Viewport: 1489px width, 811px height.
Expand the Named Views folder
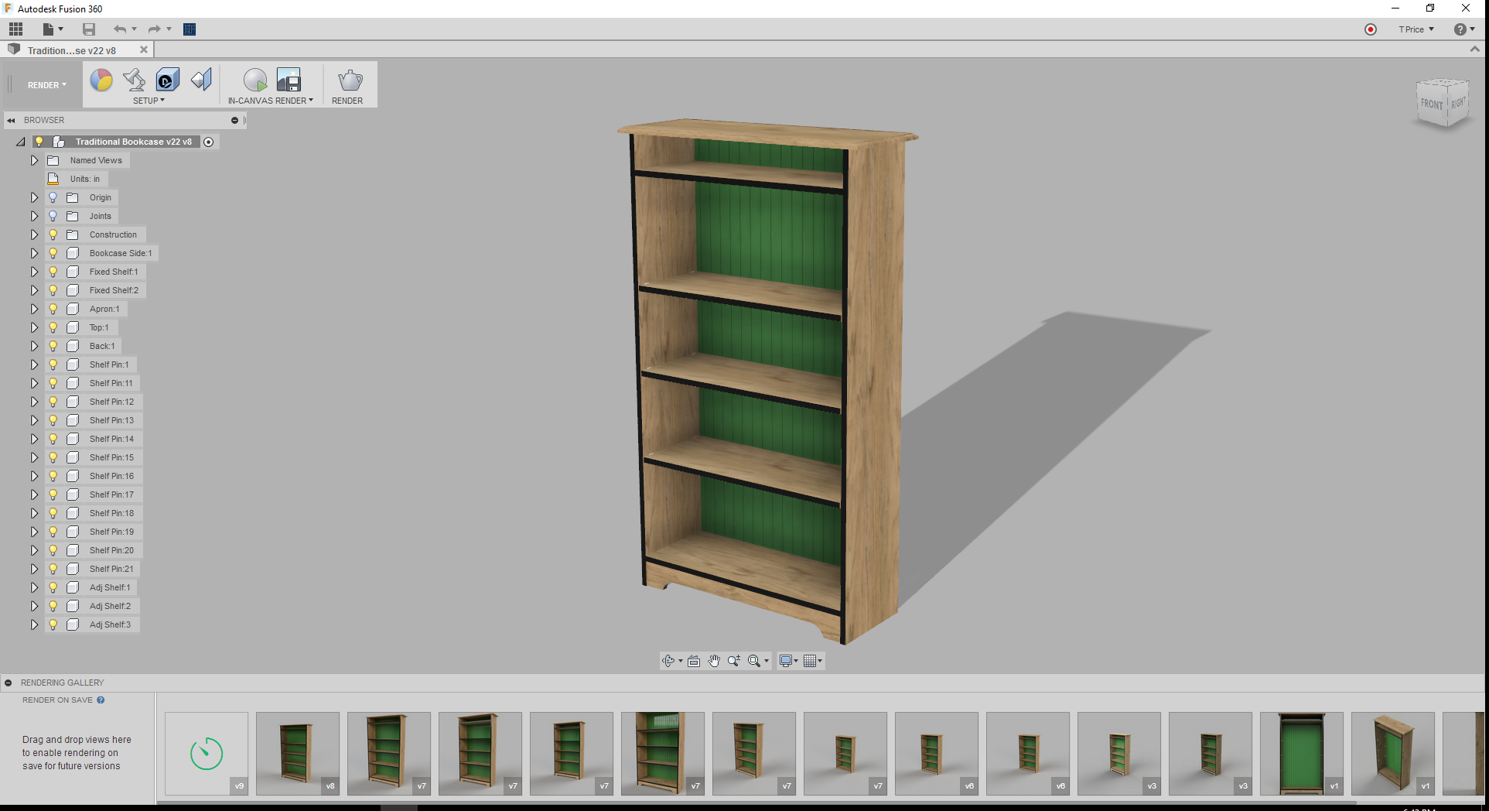point(34,160)
